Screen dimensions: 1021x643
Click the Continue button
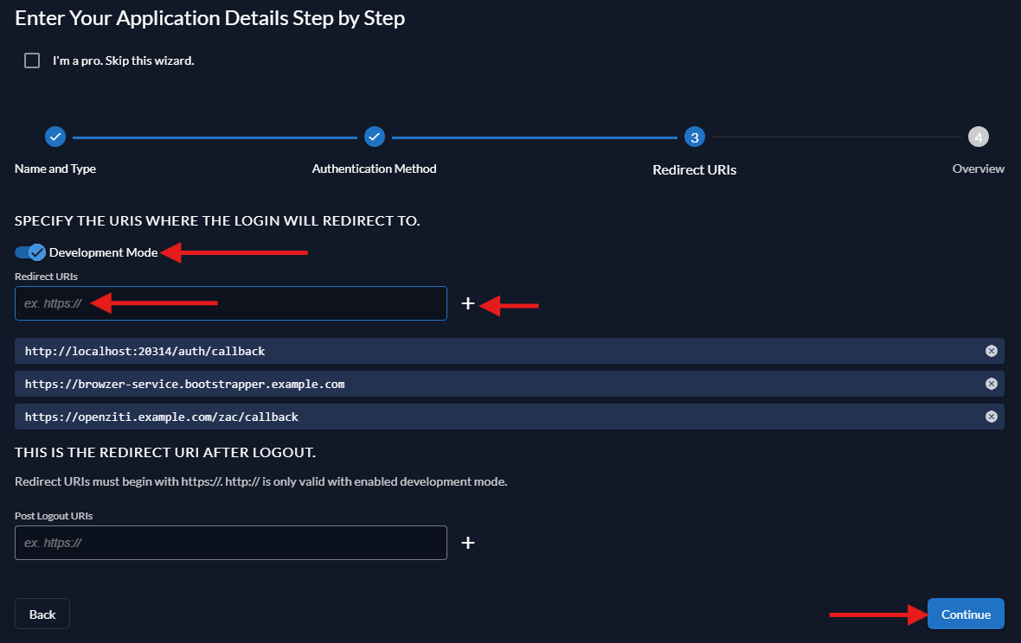click(966, 614)
